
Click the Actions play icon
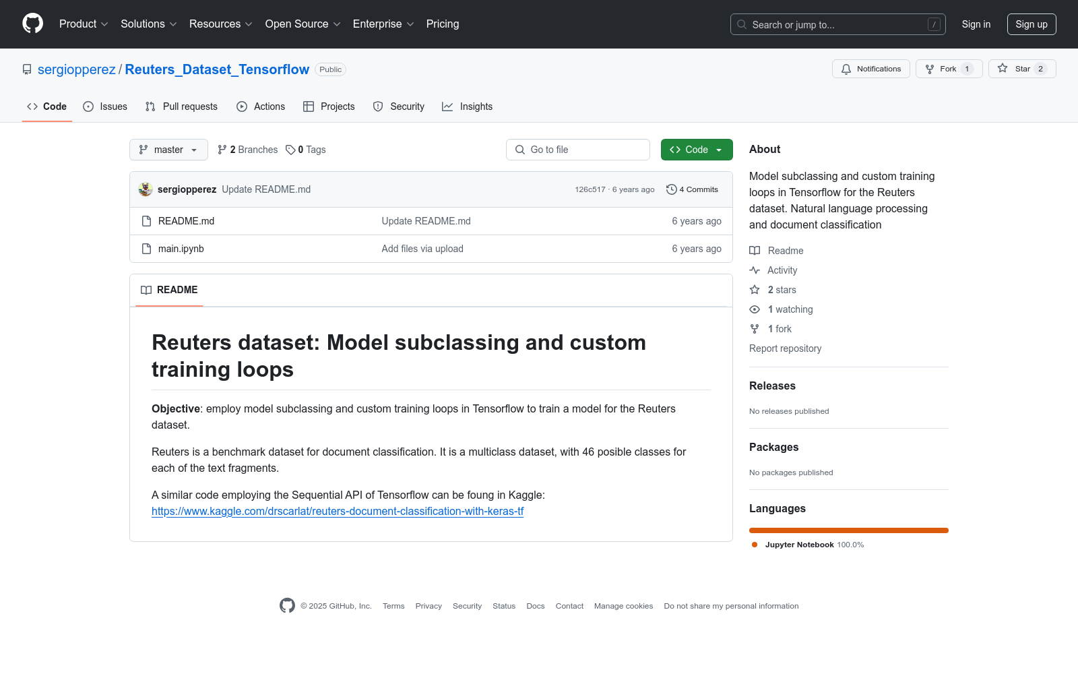242,106
